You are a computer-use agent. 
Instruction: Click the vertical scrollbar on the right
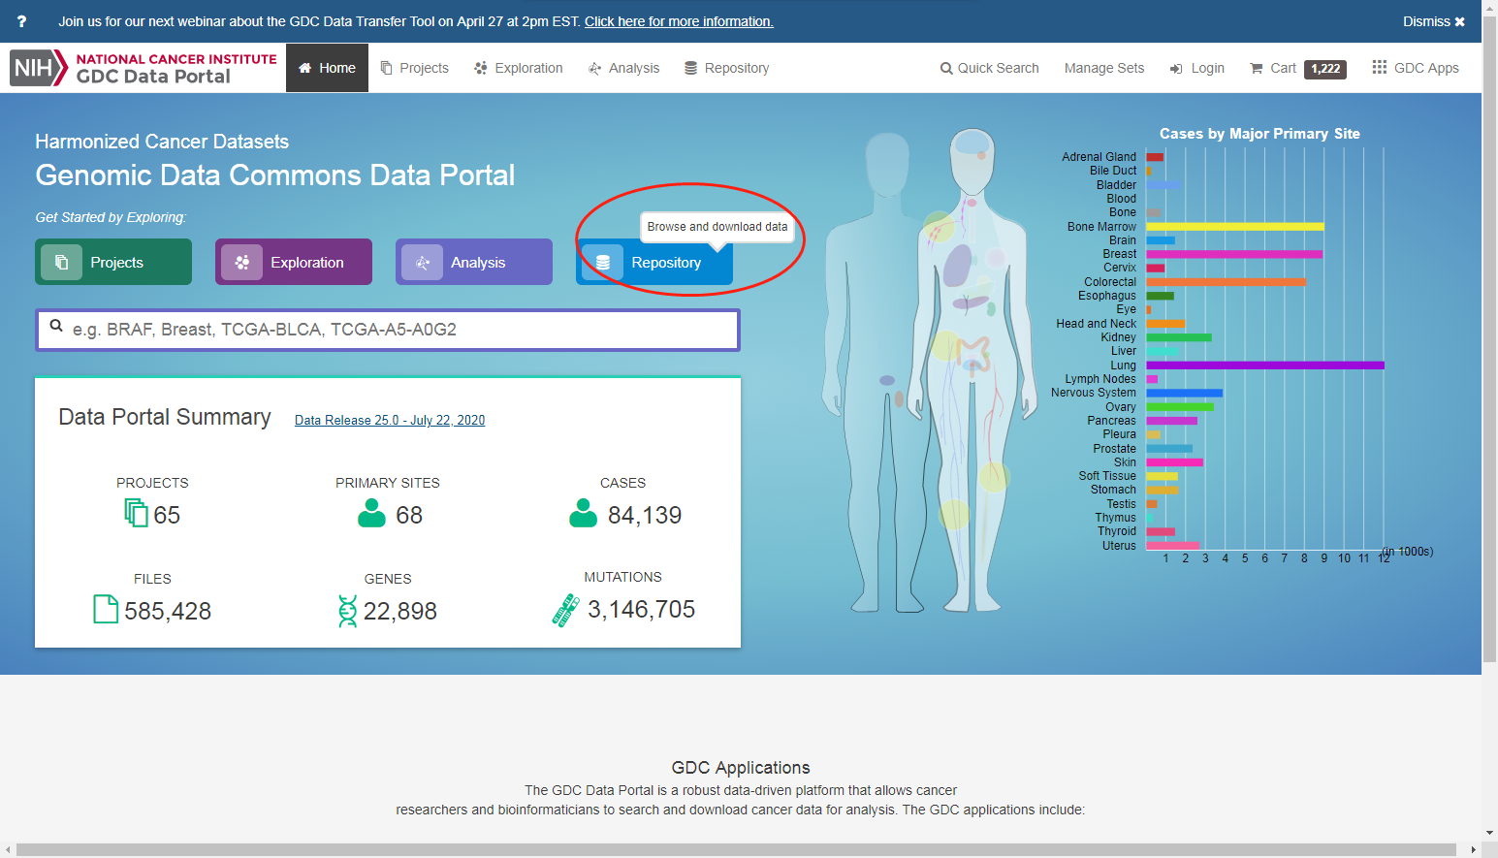[x=1489, y=339]
